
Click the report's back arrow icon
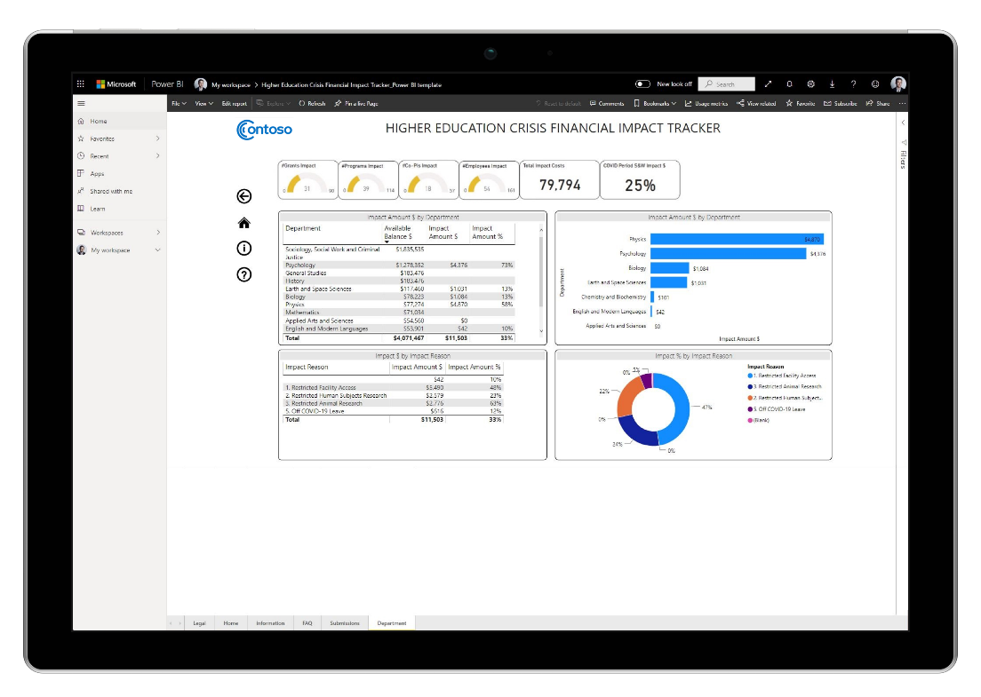[x=243, y=196]
